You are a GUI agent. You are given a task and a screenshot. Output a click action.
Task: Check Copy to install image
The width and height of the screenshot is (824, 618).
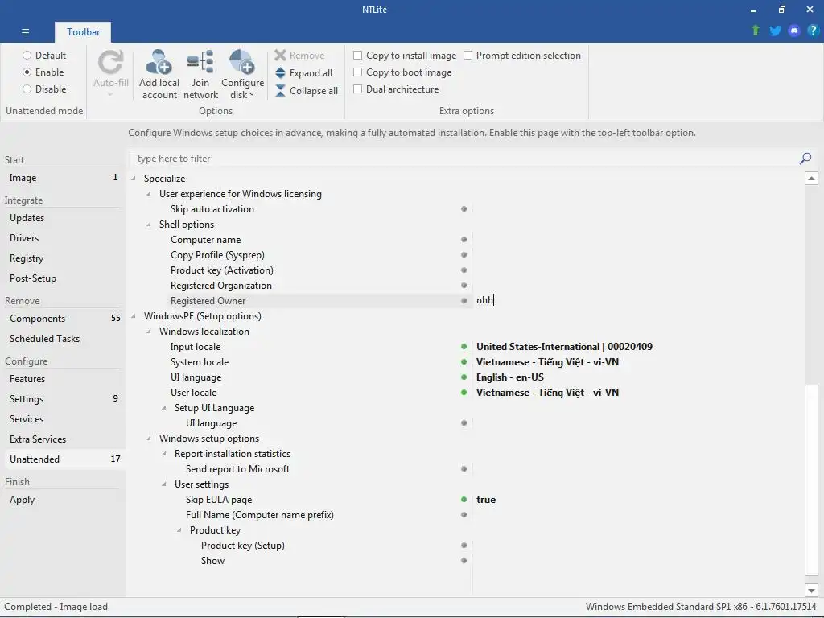point(357,56)
